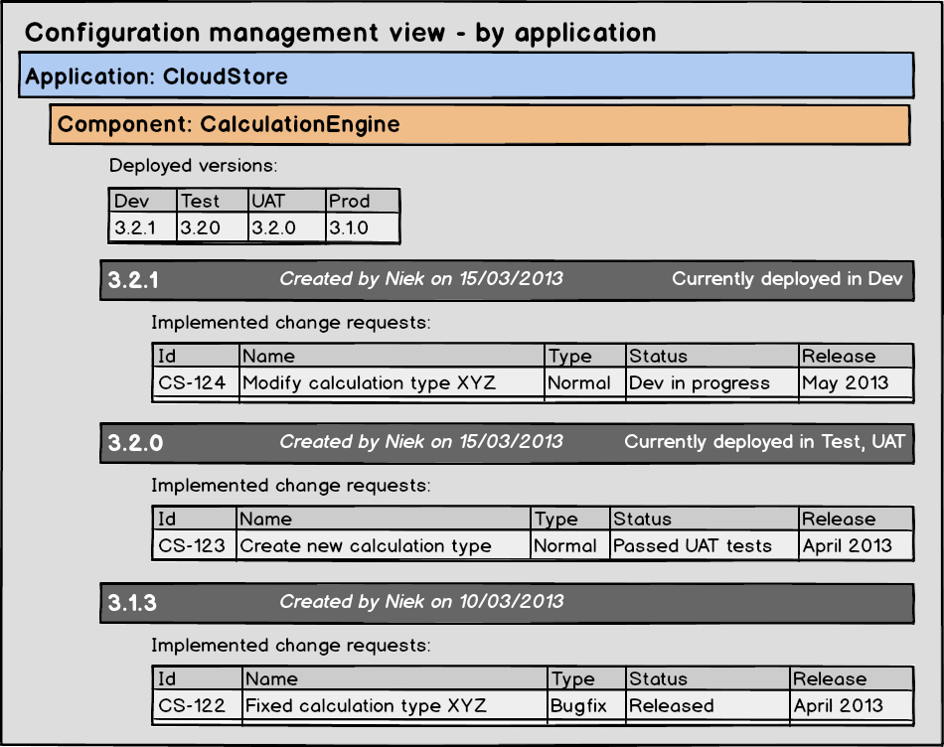Viewport: 944px width, 747px height.
Task: Select the May 2013 release cell
Action: (x=856, y=383)
